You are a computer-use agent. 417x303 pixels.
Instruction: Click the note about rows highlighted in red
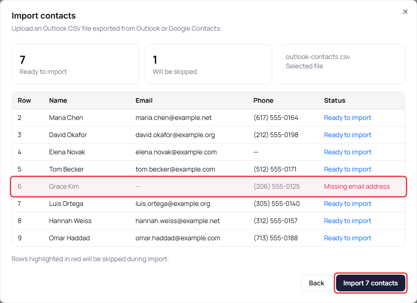(90, 259)
